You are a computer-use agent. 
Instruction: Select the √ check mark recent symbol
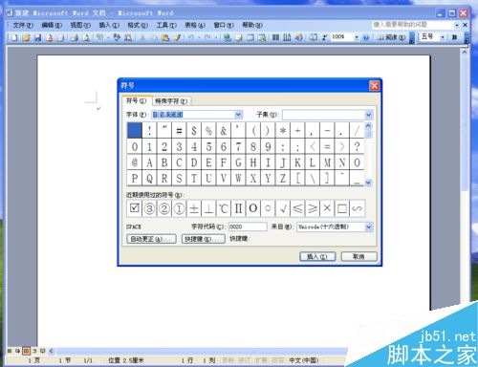click(283, 208)
